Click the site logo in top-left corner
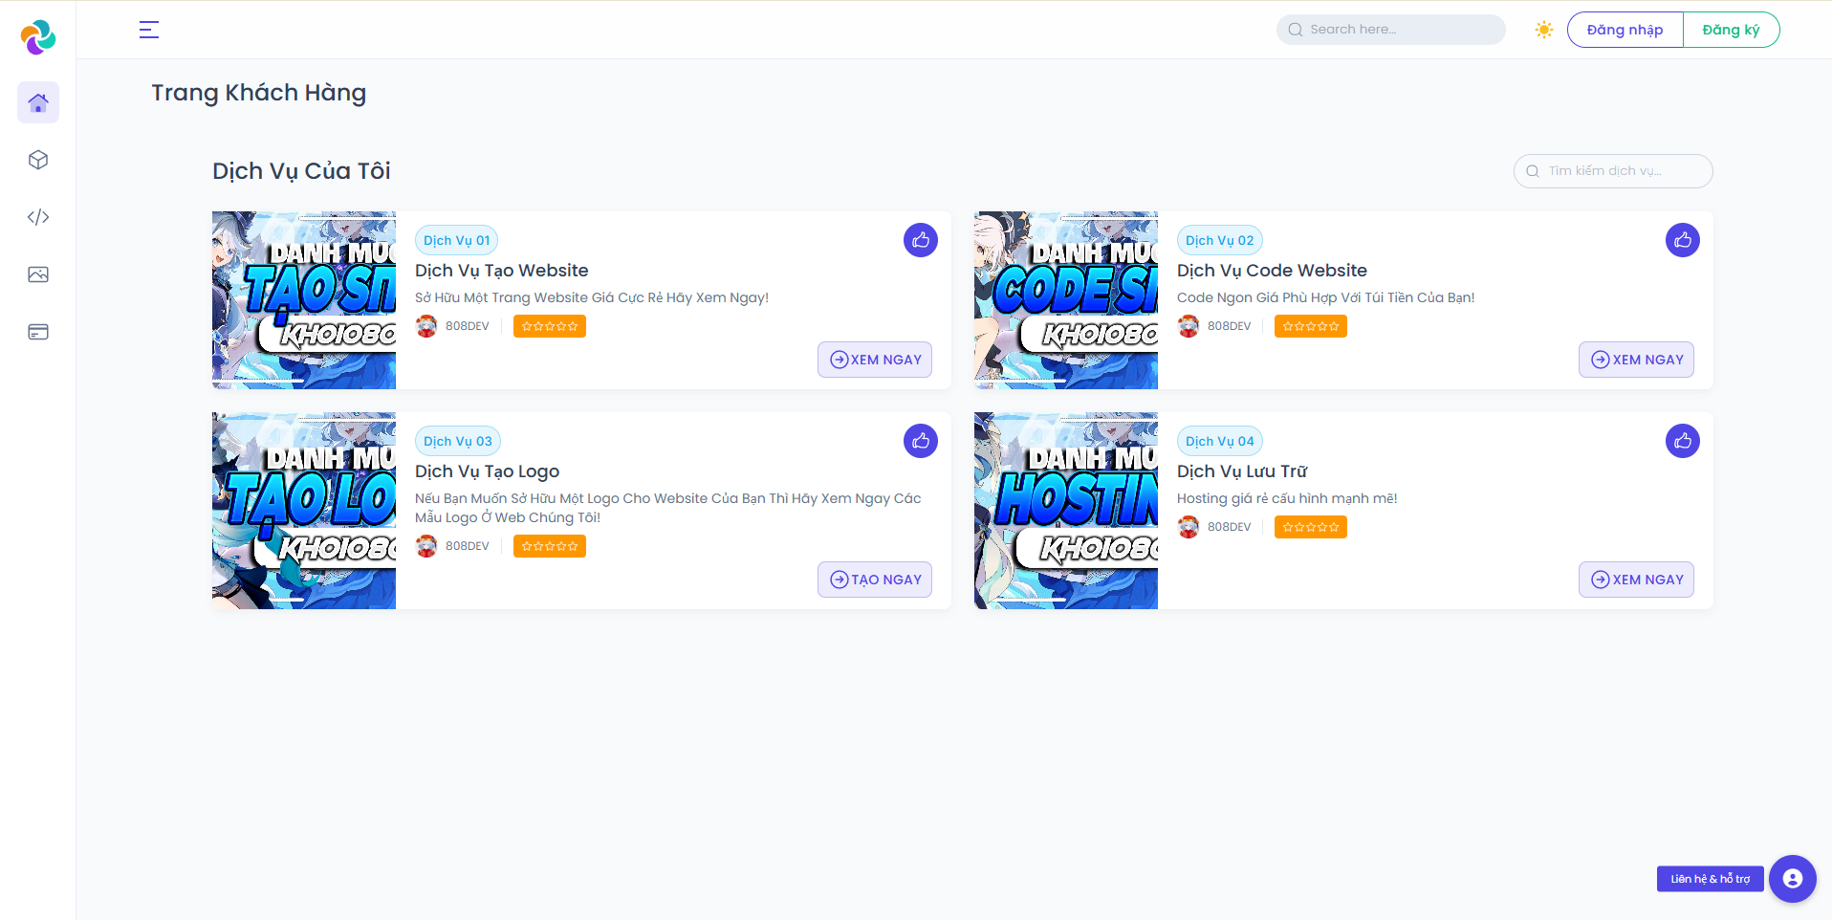This screenshot has width=1832, height=920. pos(38,37)
